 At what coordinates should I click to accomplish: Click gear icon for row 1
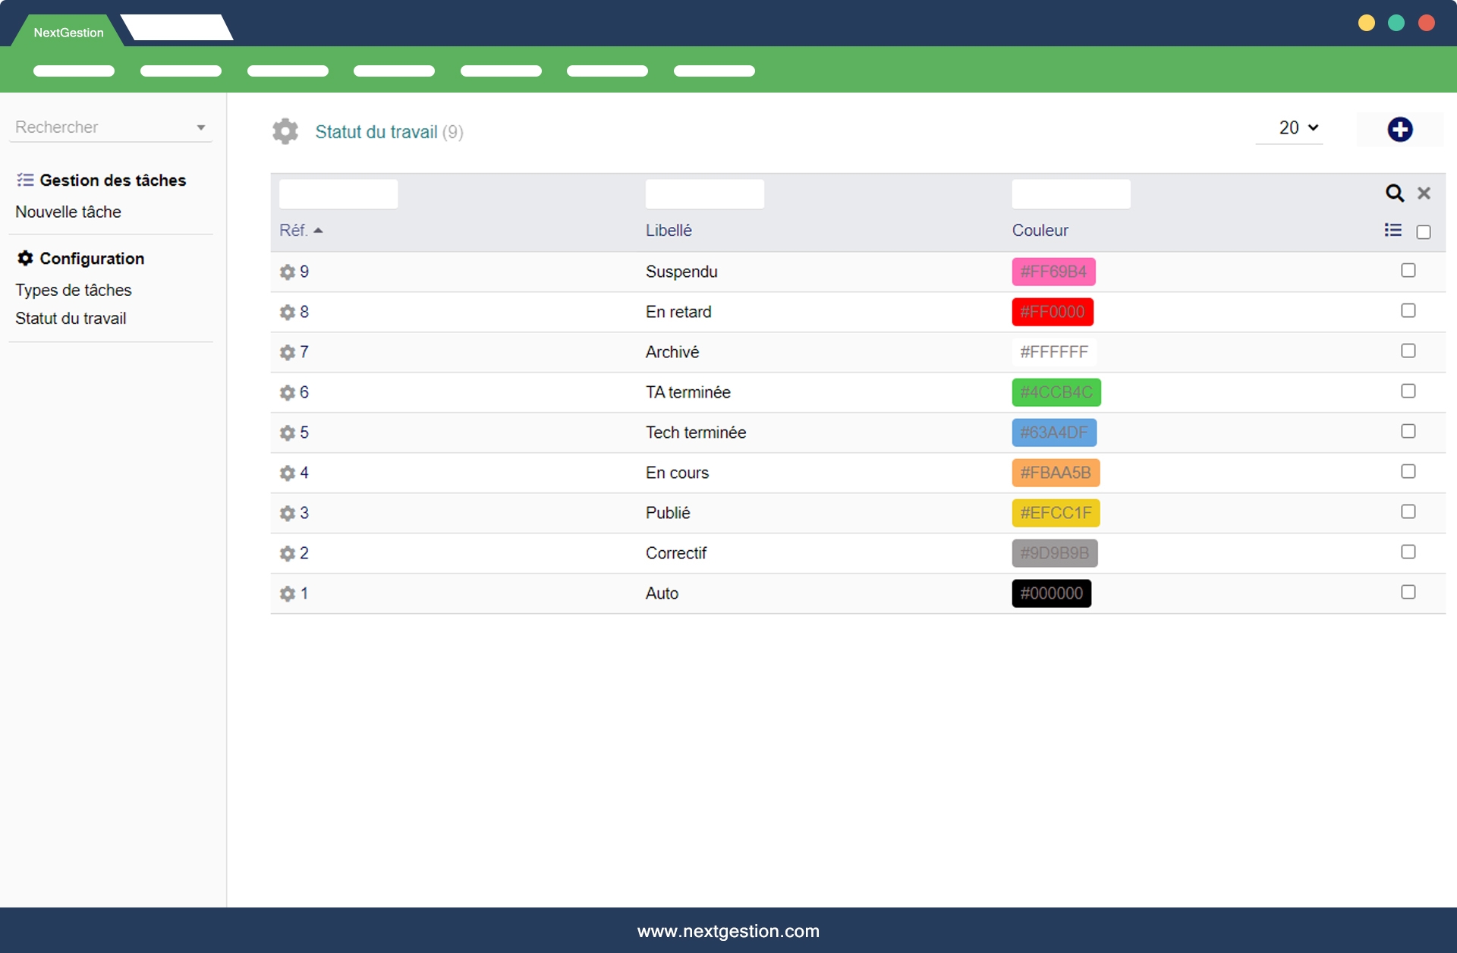click(288, 594)
